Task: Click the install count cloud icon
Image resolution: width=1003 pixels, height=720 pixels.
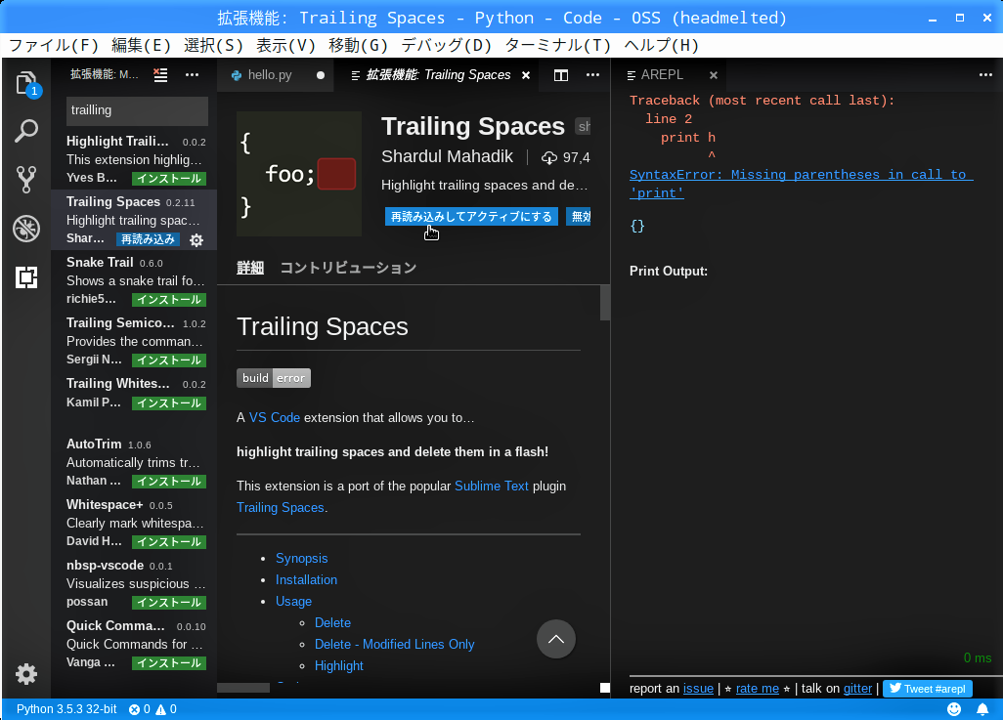Action: [548, 157]
